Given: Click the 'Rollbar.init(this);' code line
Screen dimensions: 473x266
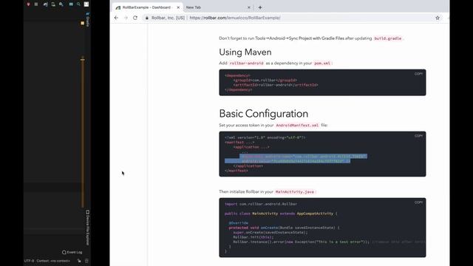Looking at the screenshot, I should [253, 237].
